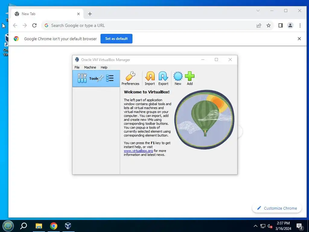Add an existing virtual machine
Image resolution: width=309 pixels, height=232 pixels.
pyautogui.click(x=190, y=78)
